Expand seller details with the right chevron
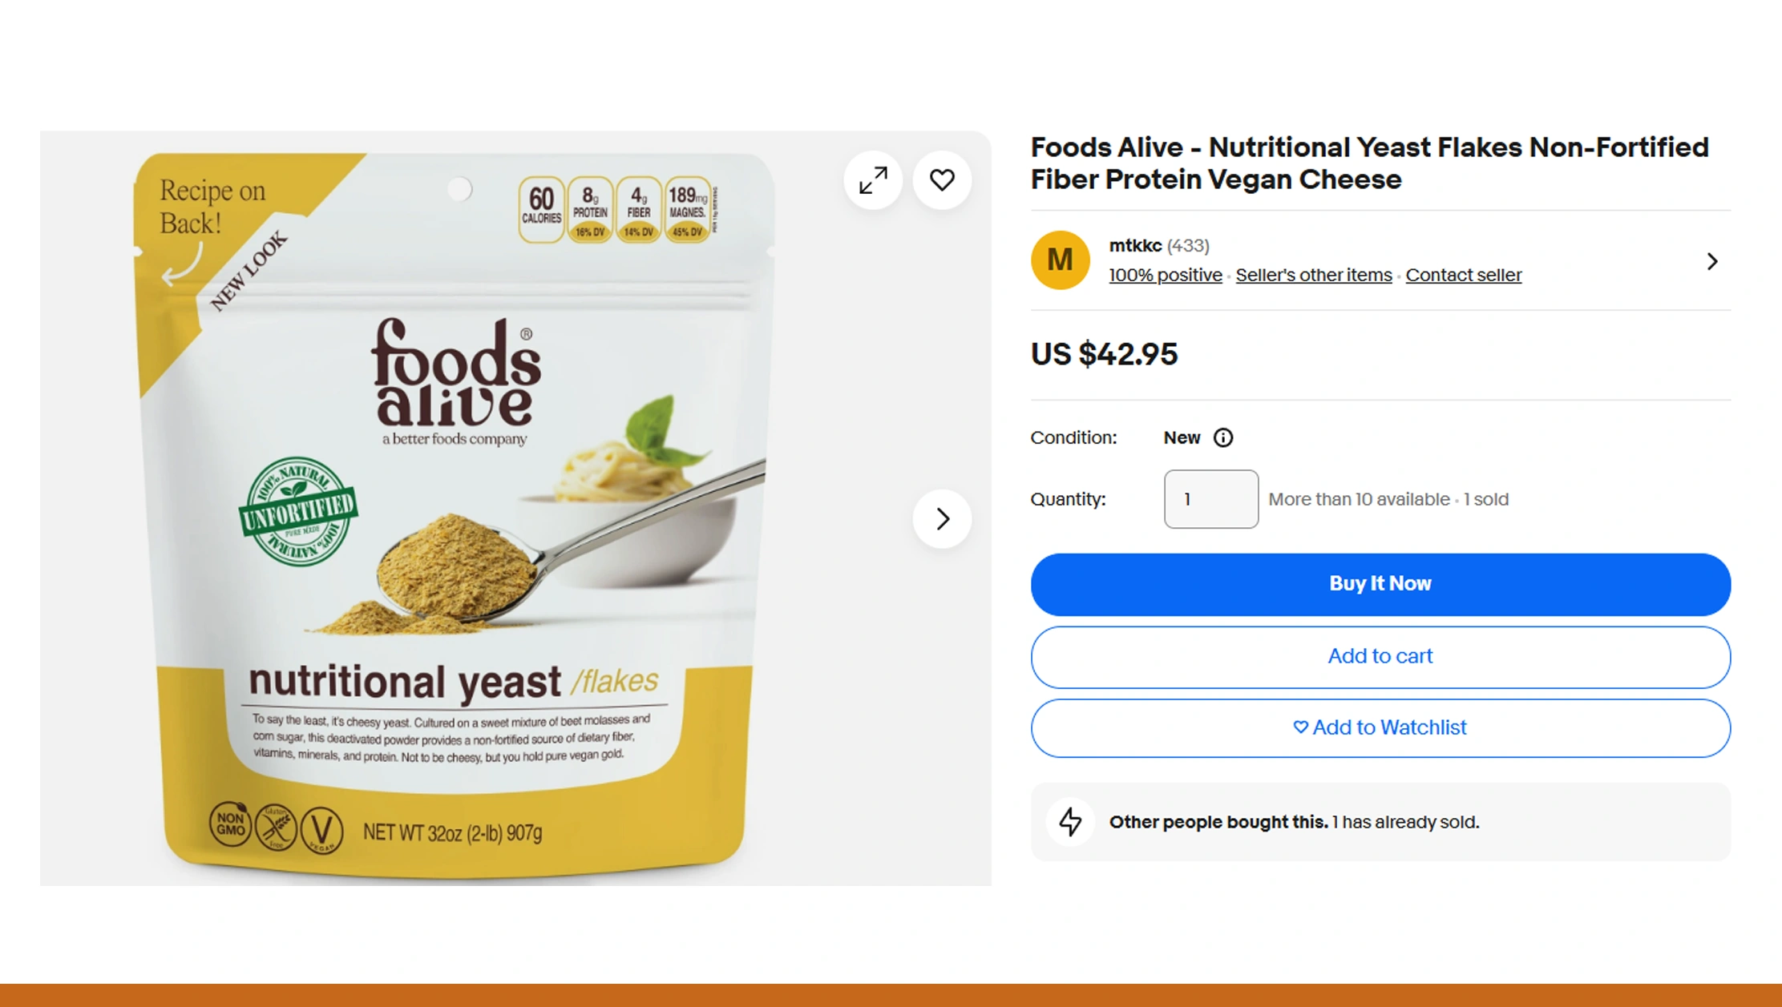This screenshot has height=1007, width=1782. click(x=1712, y=260)
